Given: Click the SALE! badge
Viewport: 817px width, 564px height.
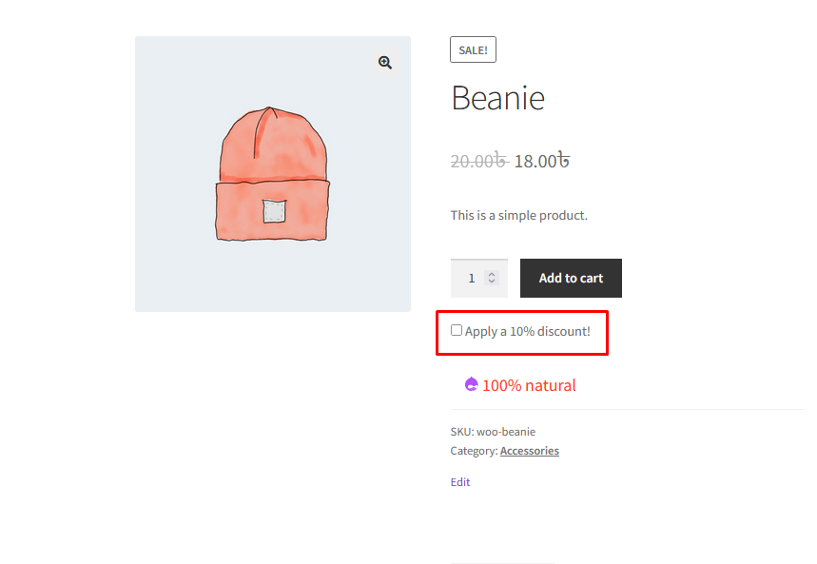Looking at the screenshot, I should click(473, 50).
